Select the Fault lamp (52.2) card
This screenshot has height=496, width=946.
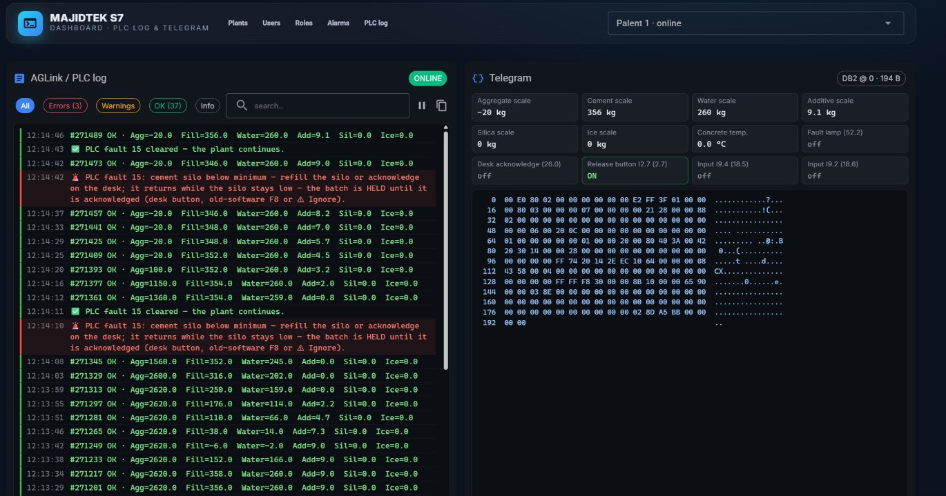[x=855, y=139]
